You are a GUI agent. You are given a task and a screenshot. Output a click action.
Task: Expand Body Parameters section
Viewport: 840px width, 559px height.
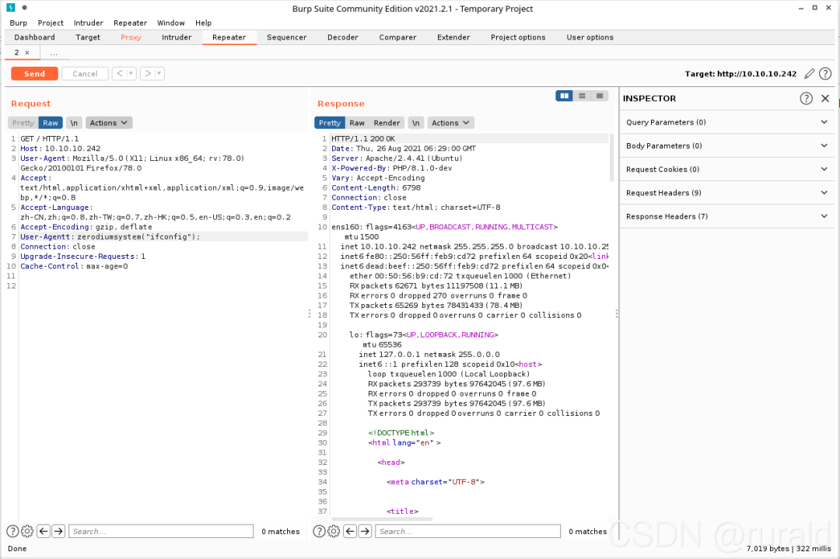[727, 145]
